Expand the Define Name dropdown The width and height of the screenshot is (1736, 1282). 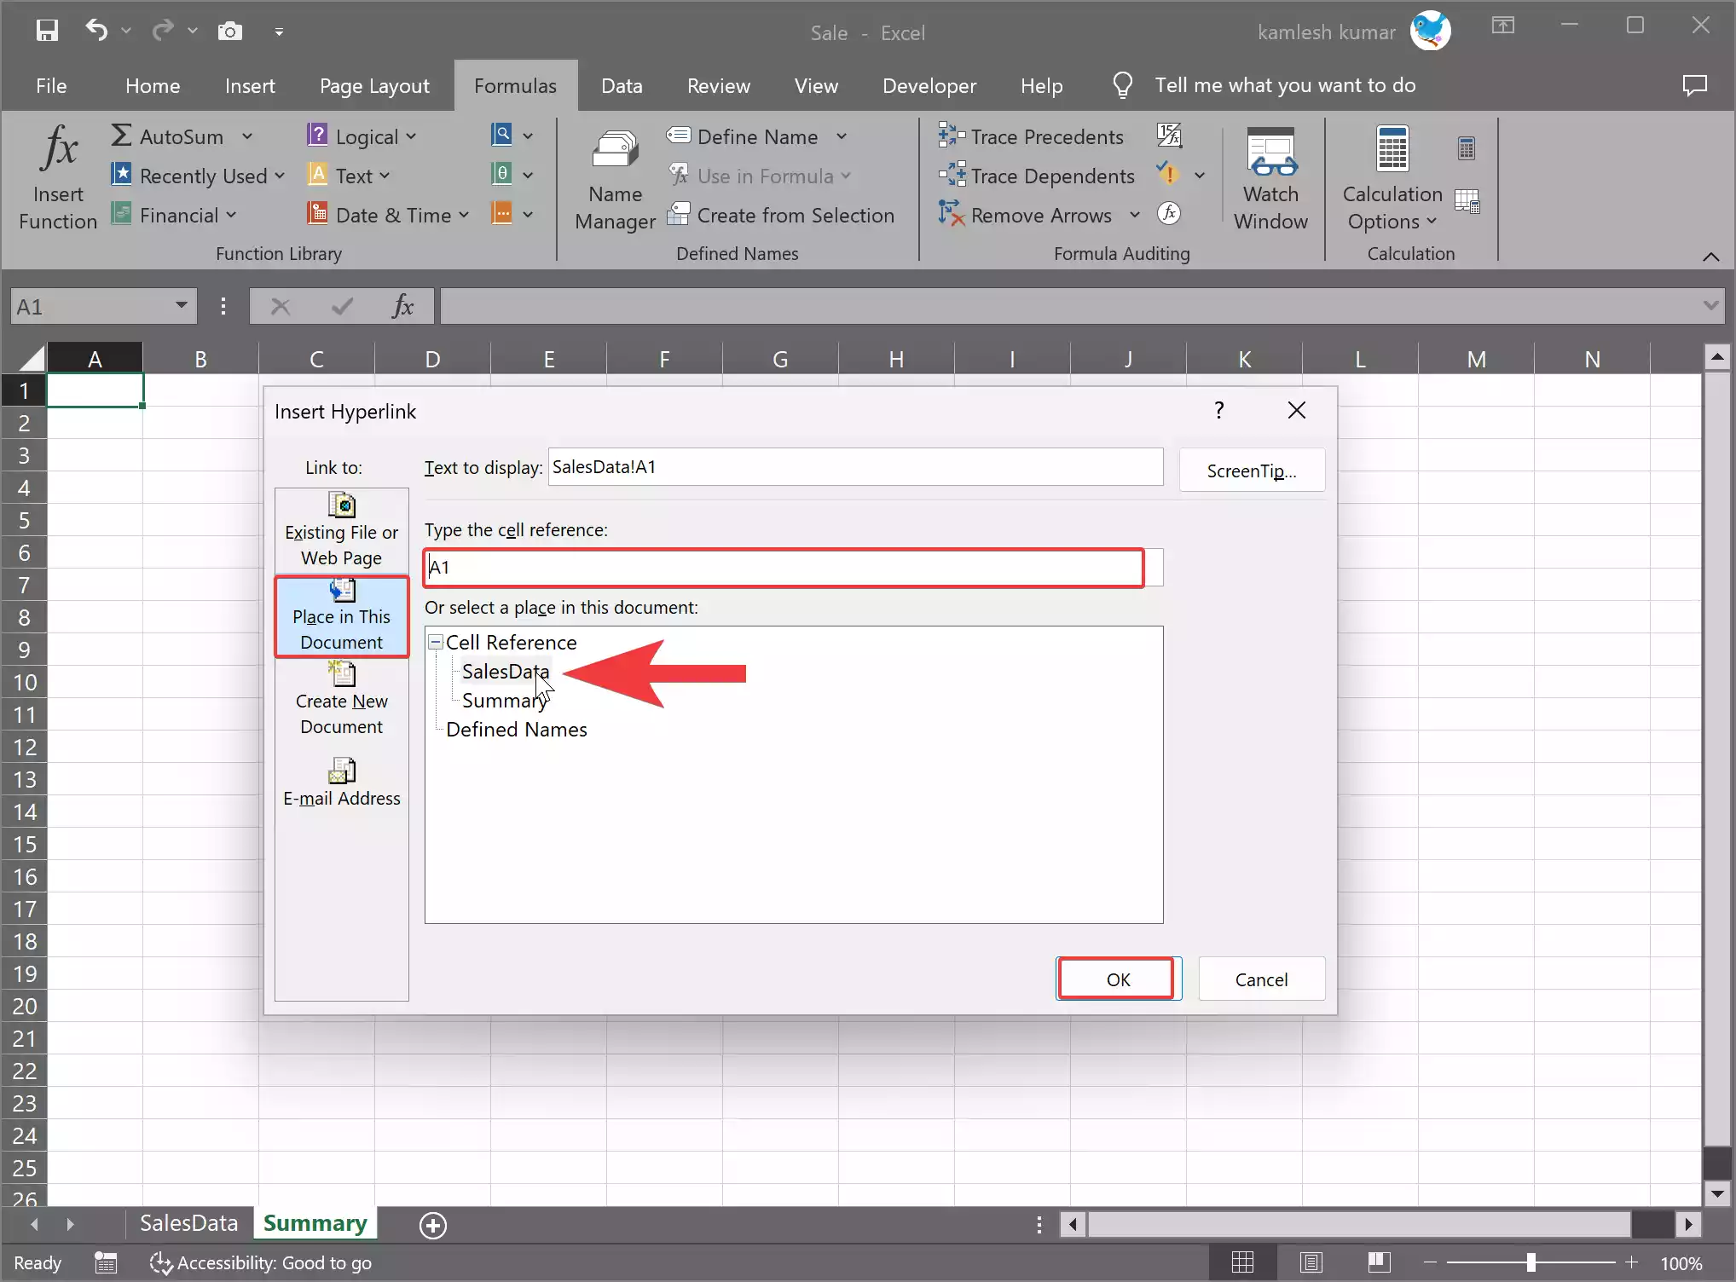pos(842,136)
